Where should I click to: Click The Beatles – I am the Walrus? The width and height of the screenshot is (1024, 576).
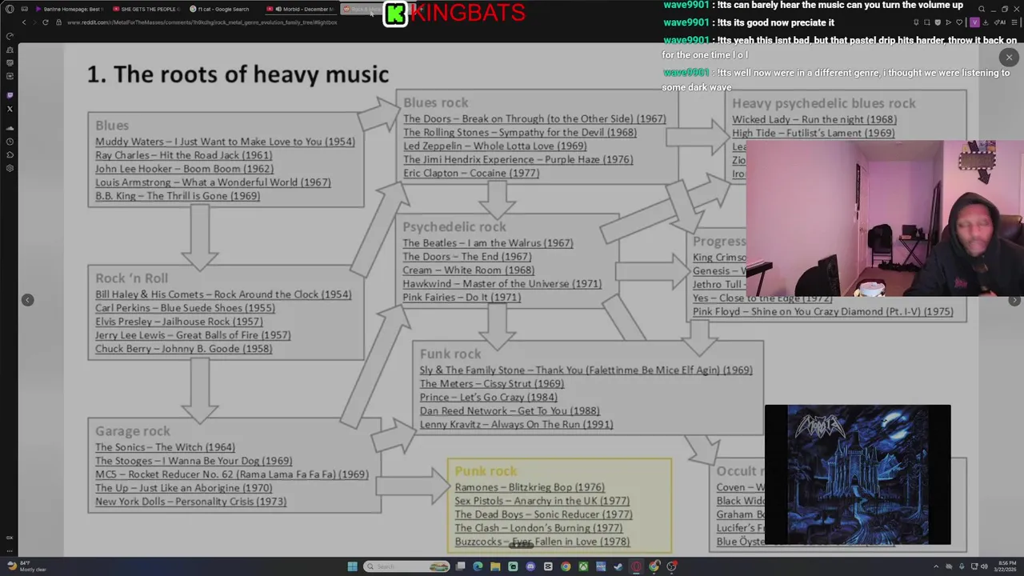(x=487, y=242)
